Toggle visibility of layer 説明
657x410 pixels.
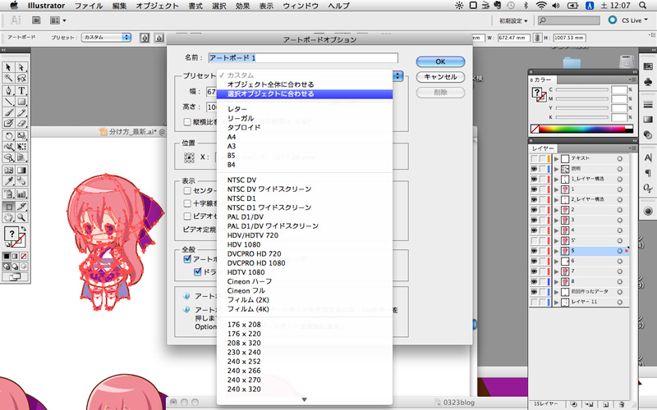[534, 169]
